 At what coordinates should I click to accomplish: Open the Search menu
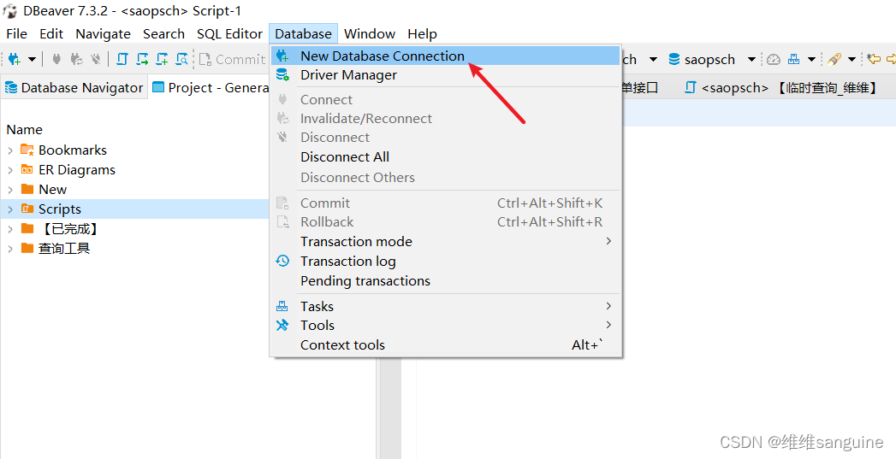163,33
